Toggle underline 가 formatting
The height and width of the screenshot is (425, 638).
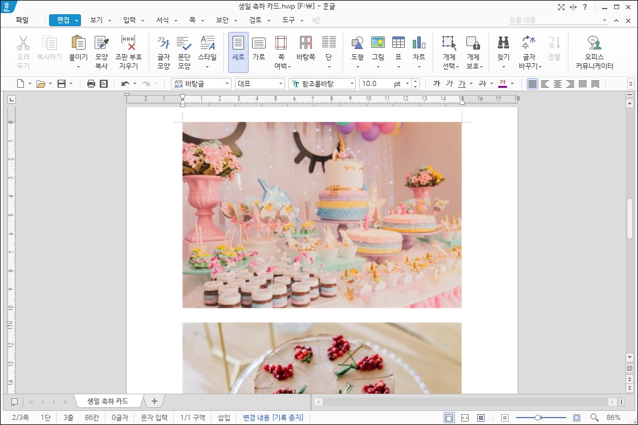coord(462,84)
